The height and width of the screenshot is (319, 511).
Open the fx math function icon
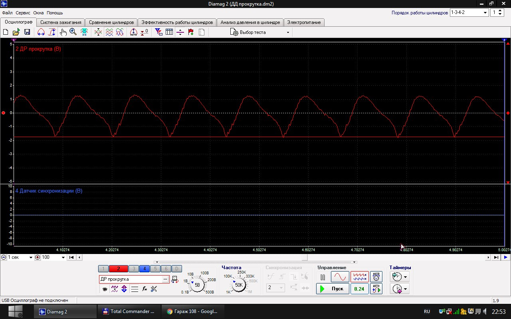145,289
